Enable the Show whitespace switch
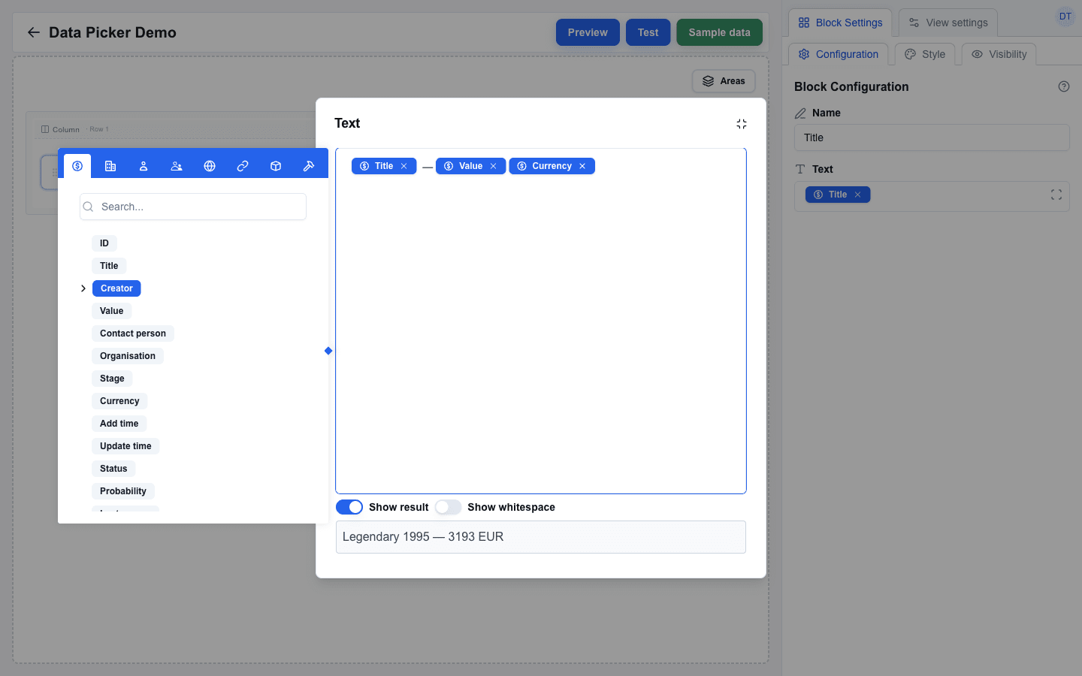Image resolution: width=1082 pixels, height=676 pixels. 448,507
